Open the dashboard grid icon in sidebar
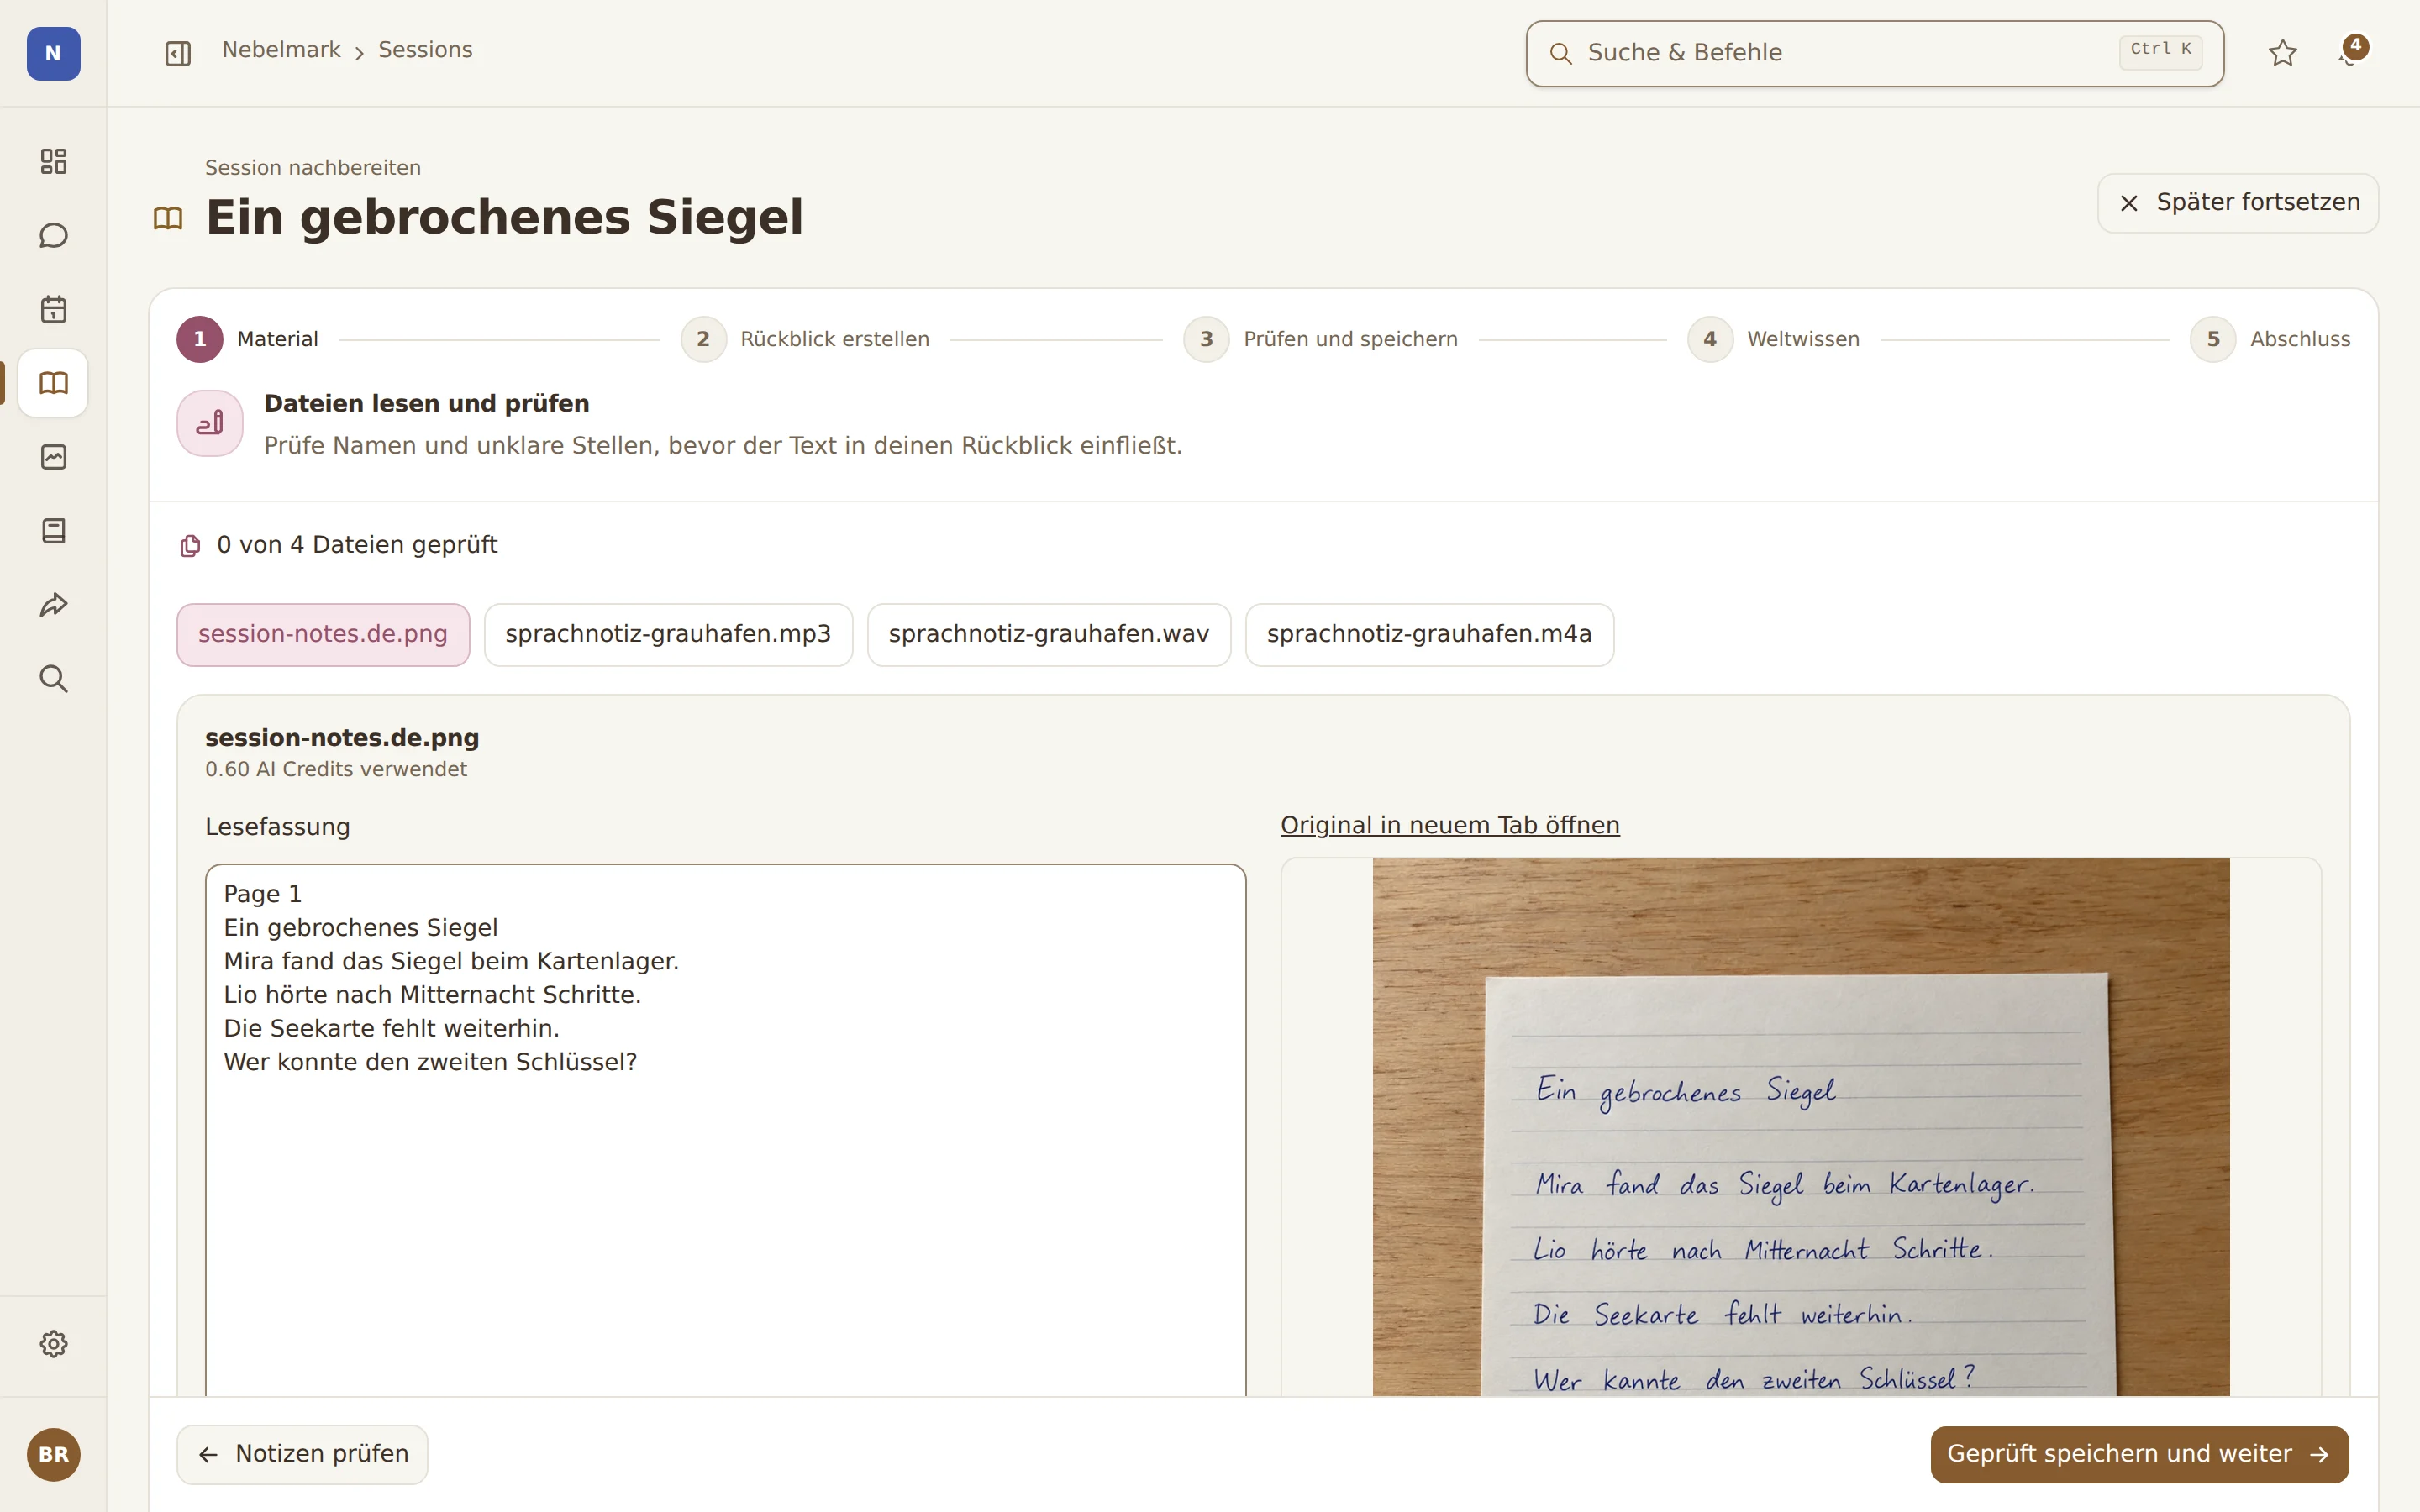 (x=53, y=161)
